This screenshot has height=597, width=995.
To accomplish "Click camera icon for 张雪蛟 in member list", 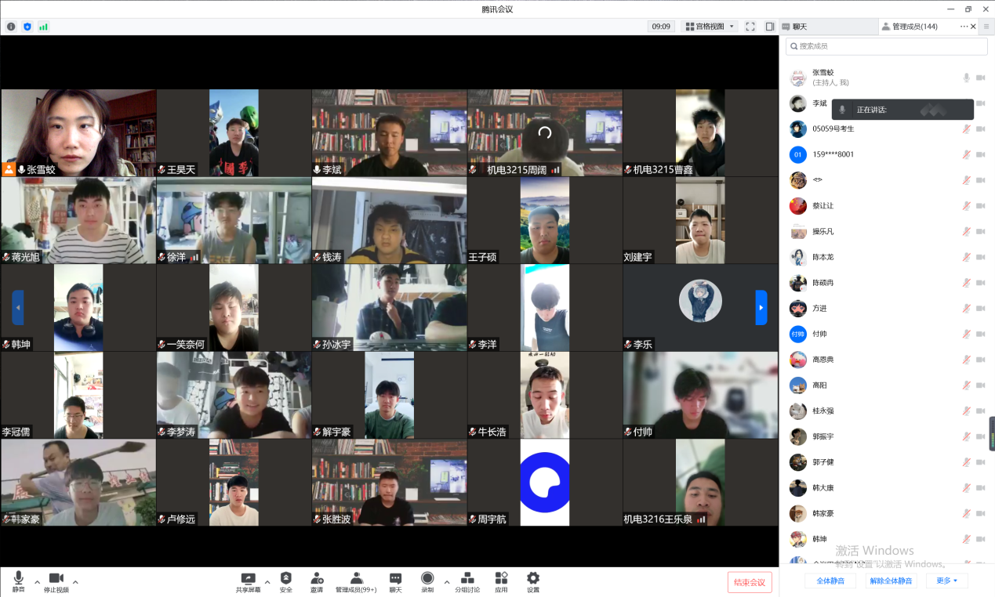I will pos(980,78).
